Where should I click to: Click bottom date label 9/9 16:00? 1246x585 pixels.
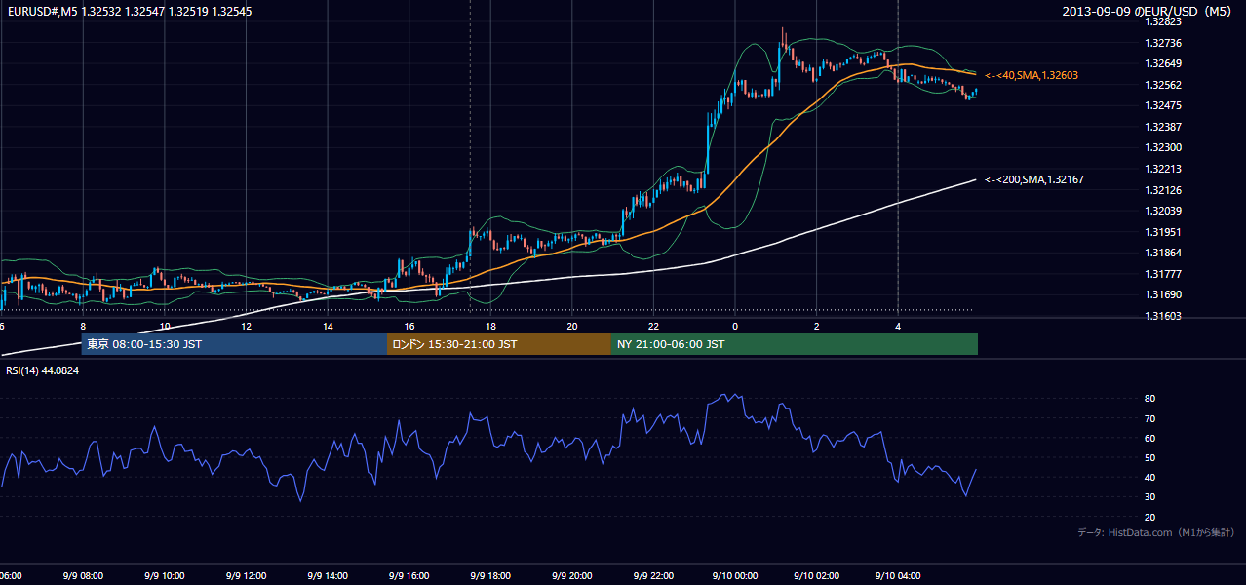[409, 576]
